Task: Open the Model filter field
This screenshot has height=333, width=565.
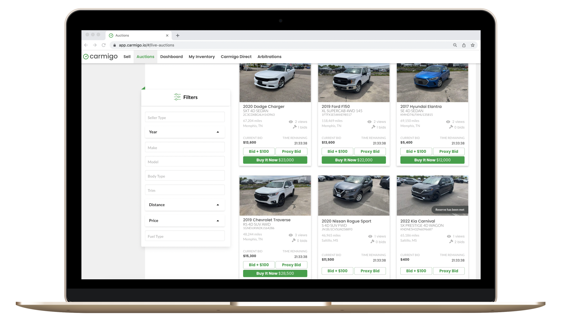Action: [x=185, y=162]
